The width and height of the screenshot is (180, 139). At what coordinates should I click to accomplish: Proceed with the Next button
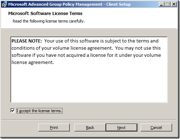(121, 128)
